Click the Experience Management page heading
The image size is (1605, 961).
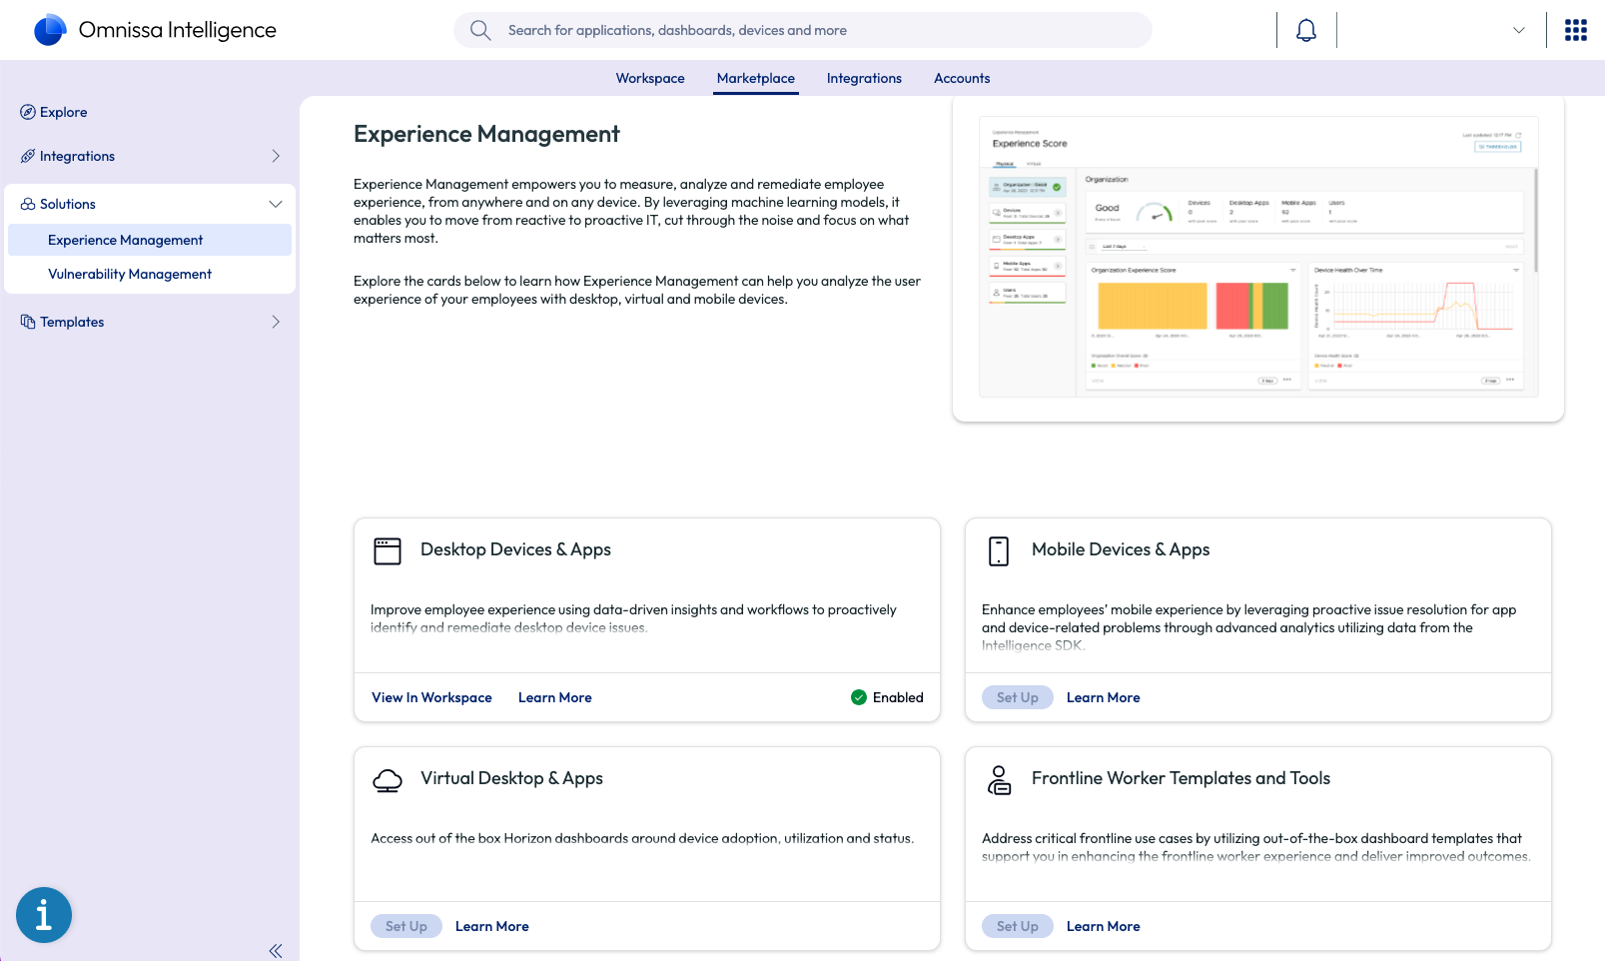pos(486,134)
